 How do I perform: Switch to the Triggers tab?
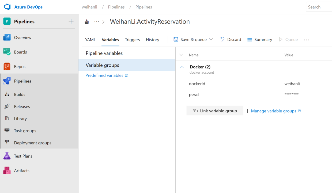(x=132, y=40)
